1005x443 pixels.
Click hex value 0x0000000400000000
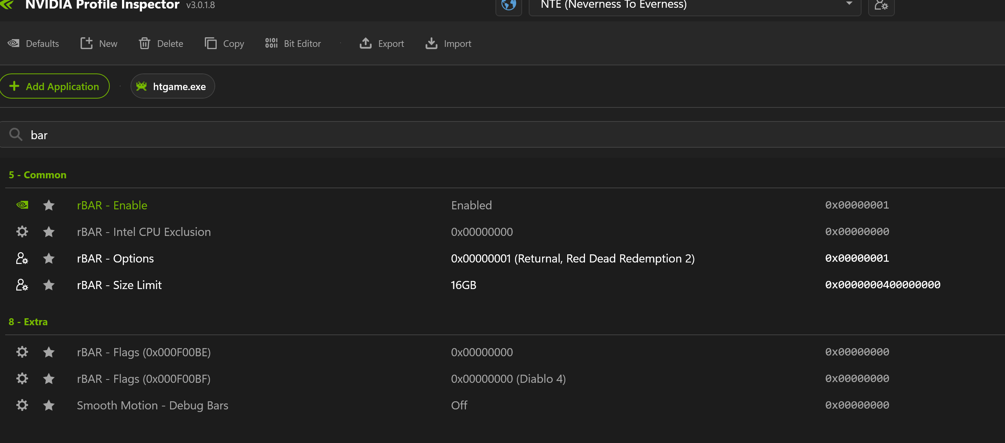(883, 285)
